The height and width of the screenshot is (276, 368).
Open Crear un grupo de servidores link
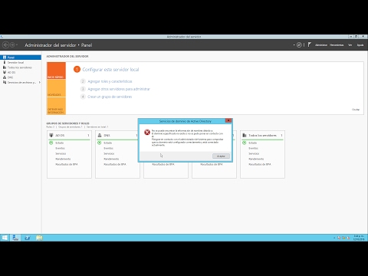pos(110,97)
